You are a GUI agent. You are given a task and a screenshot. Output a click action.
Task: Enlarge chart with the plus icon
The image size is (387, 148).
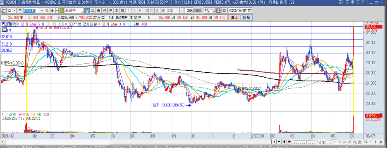[376, 142]
